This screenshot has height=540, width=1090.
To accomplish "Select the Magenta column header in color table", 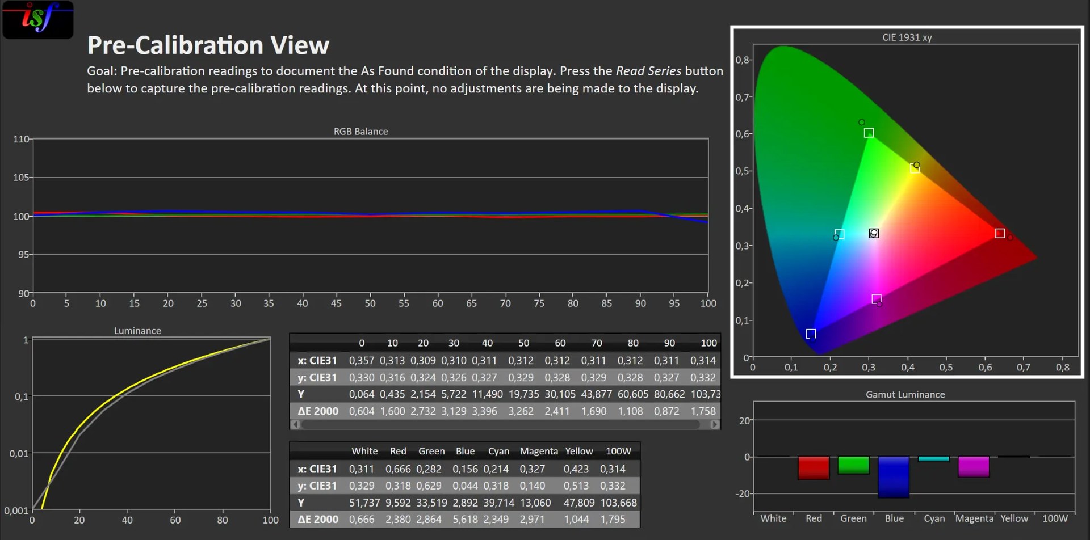I will tap(539, 451).
